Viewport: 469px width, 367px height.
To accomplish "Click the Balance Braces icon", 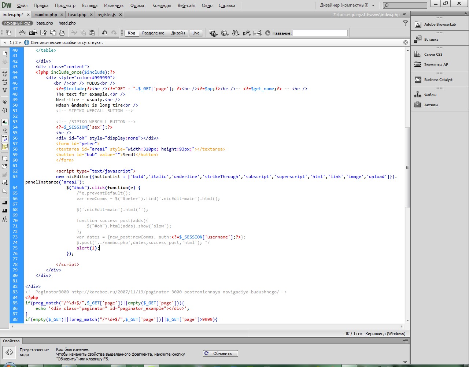I will (x=5, y=110).
